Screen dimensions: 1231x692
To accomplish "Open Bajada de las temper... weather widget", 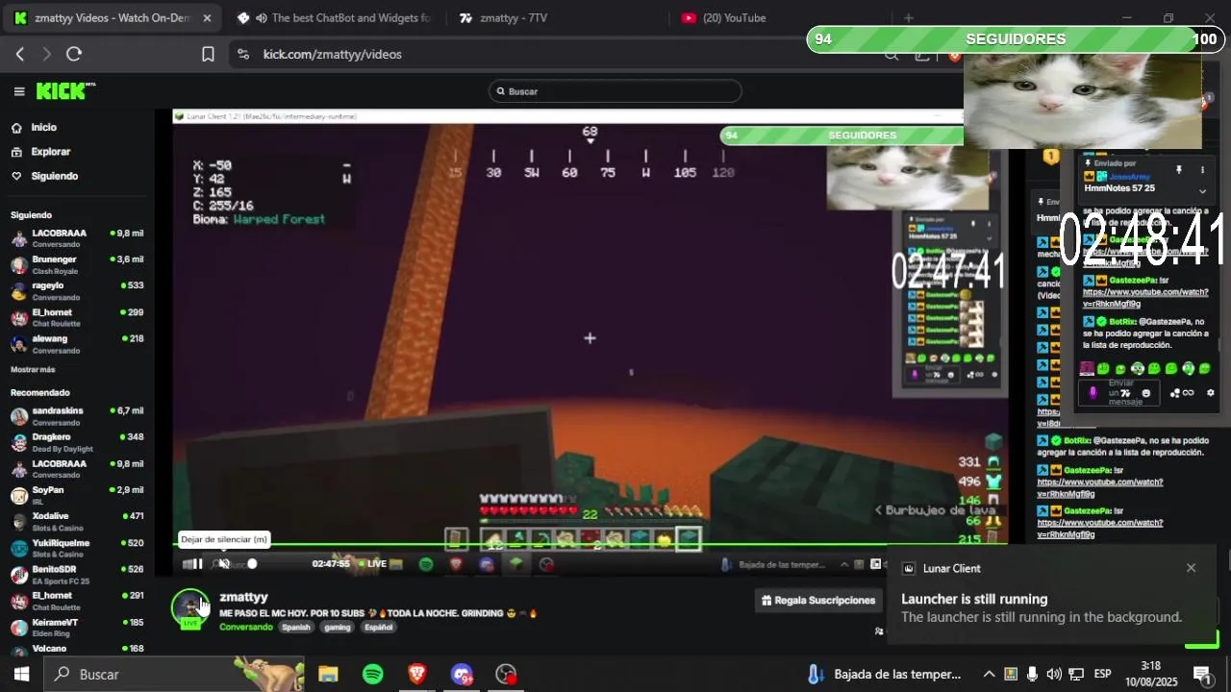I will tap(885, 674).
